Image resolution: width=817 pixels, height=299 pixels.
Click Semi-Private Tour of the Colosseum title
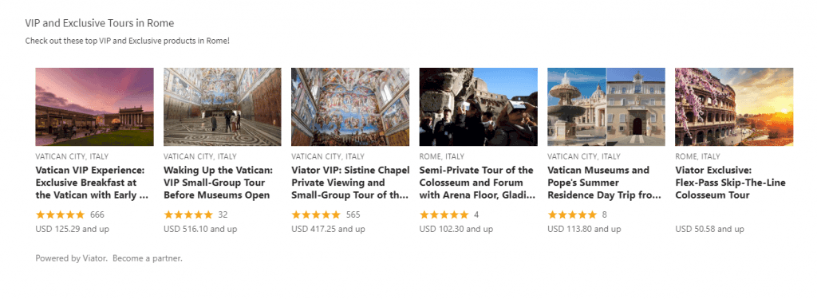coord(478,183)
